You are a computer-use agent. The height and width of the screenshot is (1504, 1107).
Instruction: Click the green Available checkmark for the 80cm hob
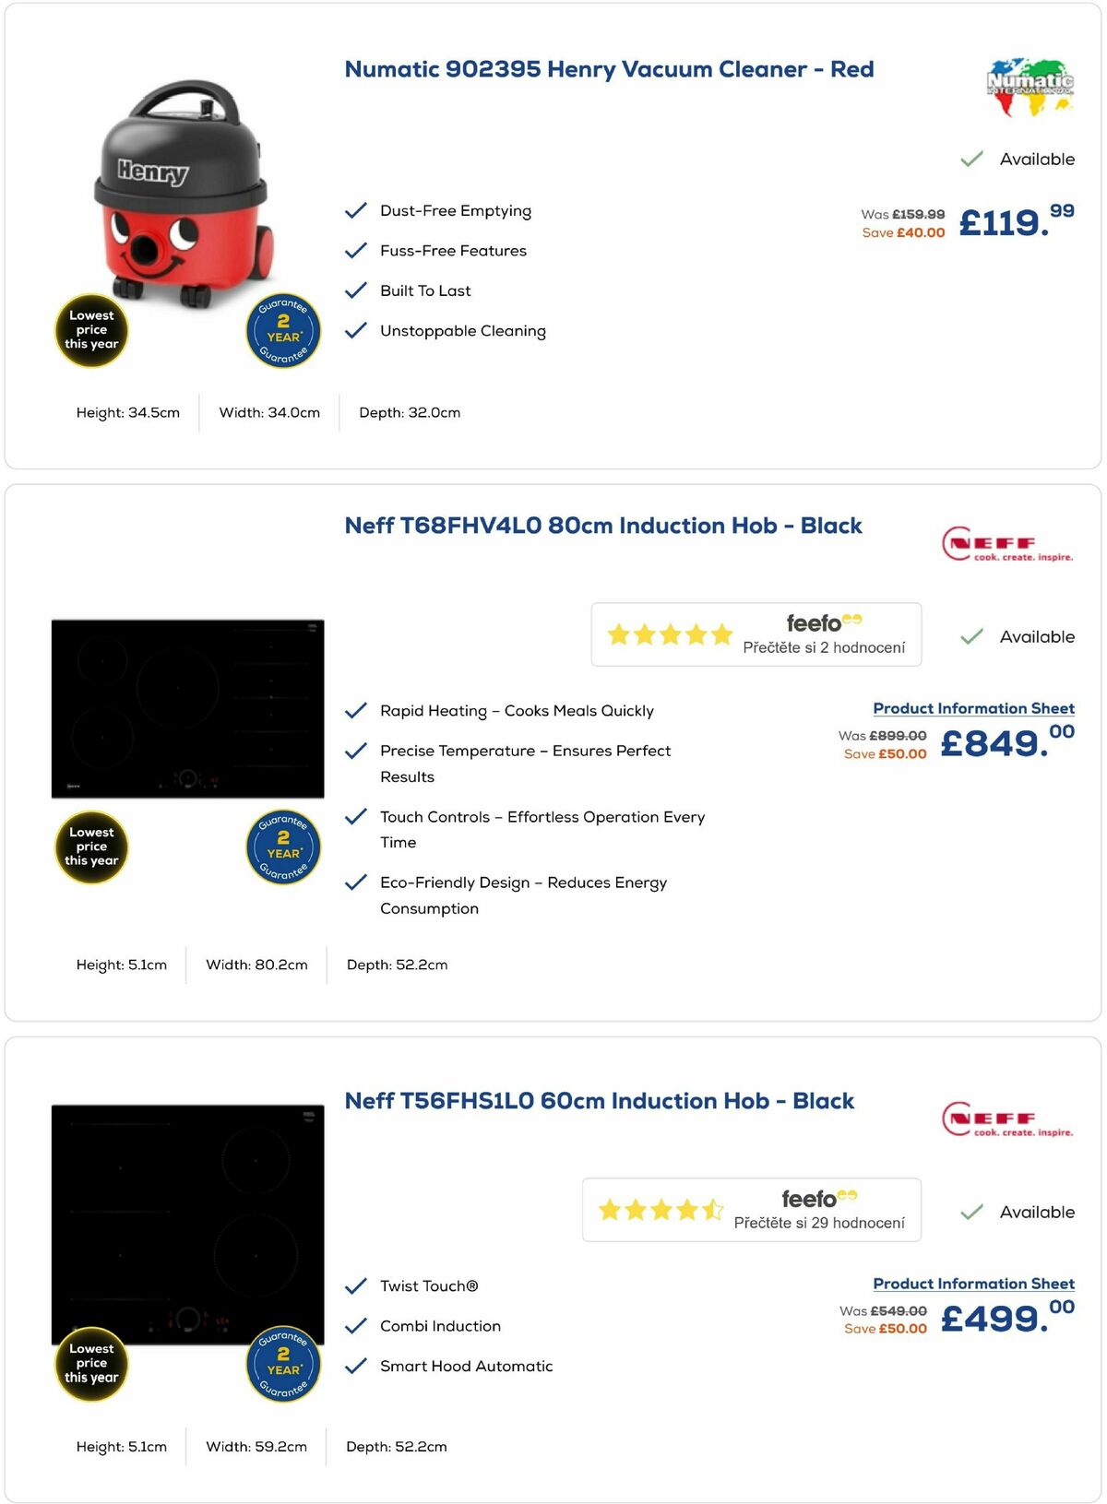970,635
